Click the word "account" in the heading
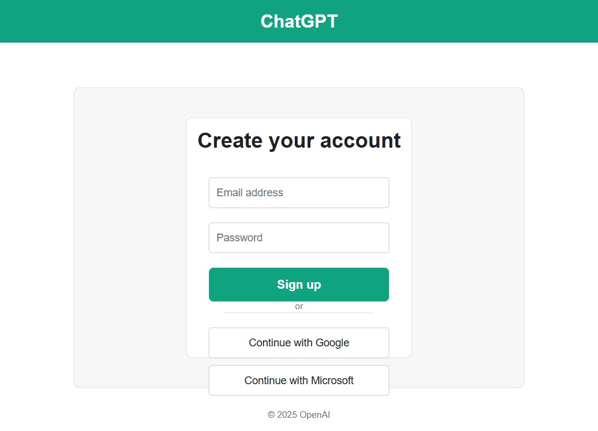Screen dimensions: 598x431 click(360, 140)
